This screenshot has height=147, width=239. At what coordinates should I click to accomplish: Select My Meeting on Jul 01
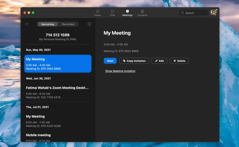(x=58, y=121)
